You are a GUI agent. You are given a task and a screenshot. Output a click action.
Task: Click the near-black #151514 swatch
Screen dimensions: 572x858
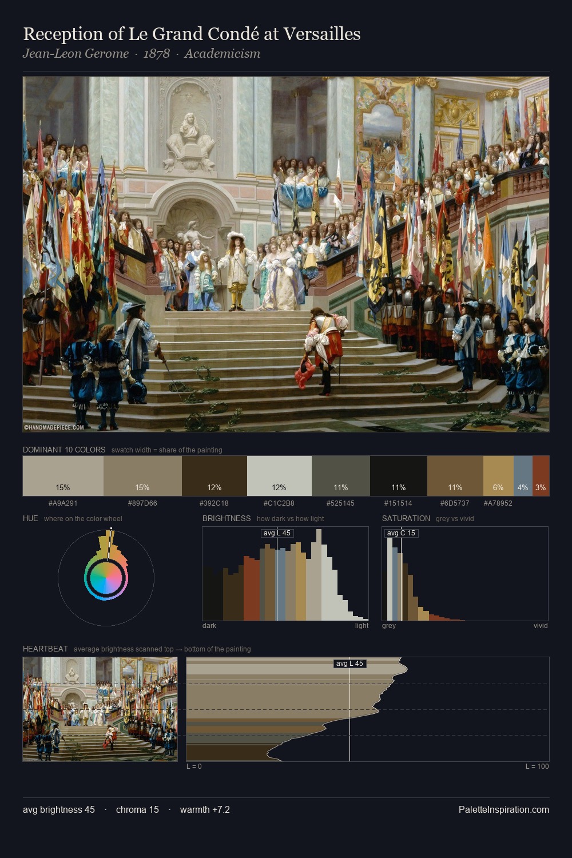coord(399,476)
